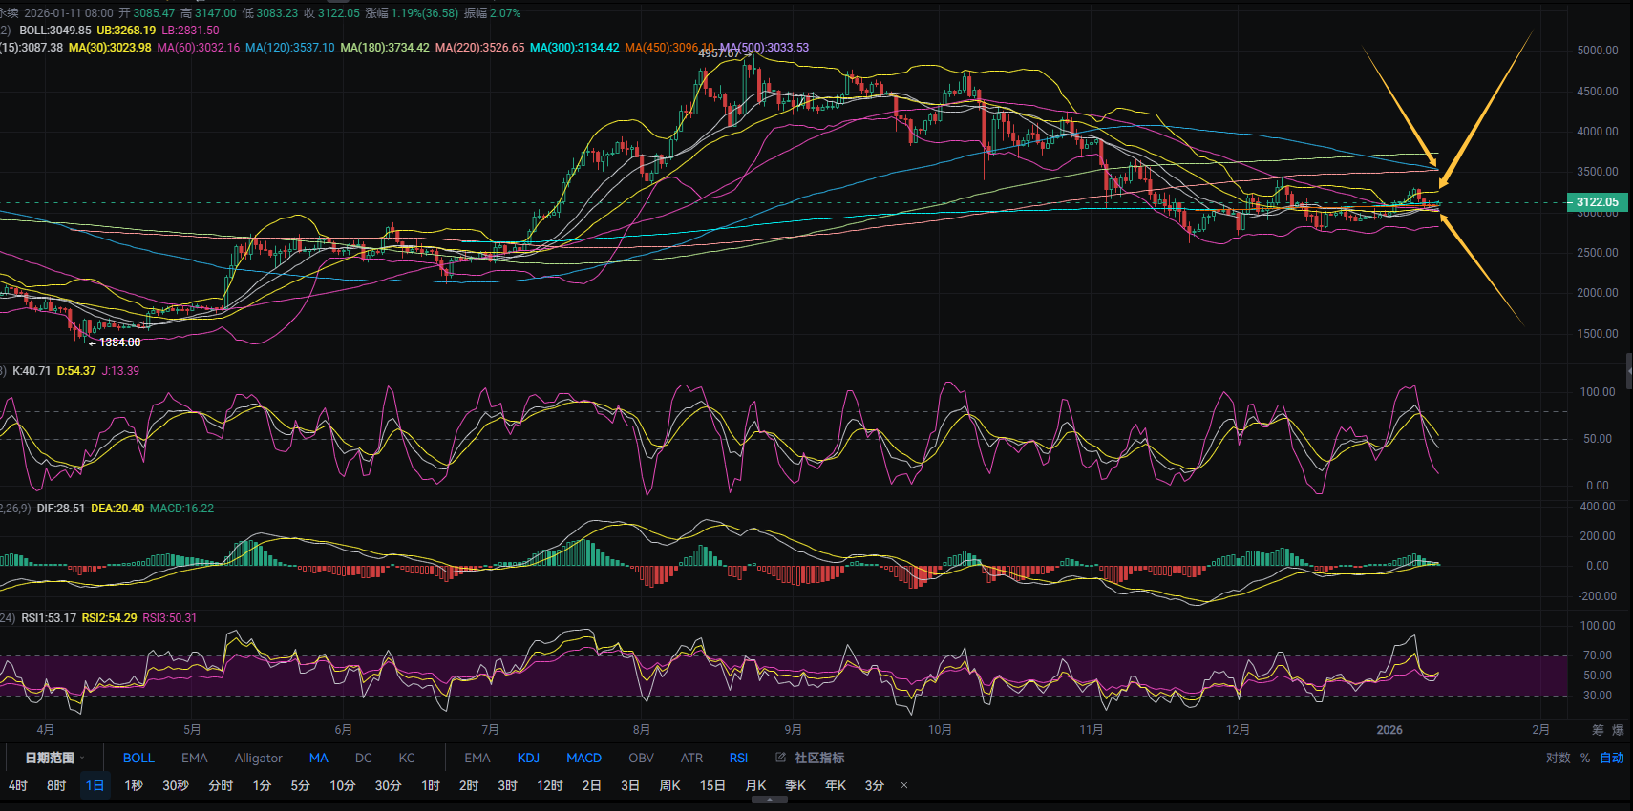The width and height of the screenshot is (1633, 811).
Task: Toggle the 对数 logarithmic scale
Action: point(1558,758)
